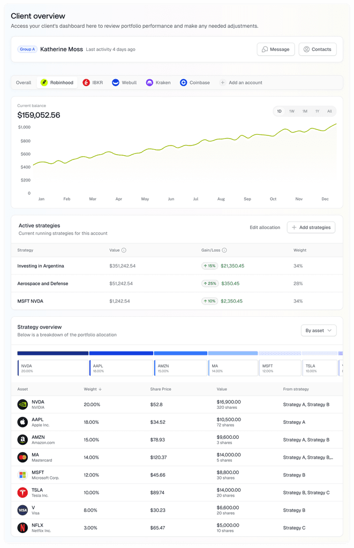Image resolution: width=354 pixels, height=548 pixels.
Task: Switch to the Overall tab
Action: coord(24,82)
